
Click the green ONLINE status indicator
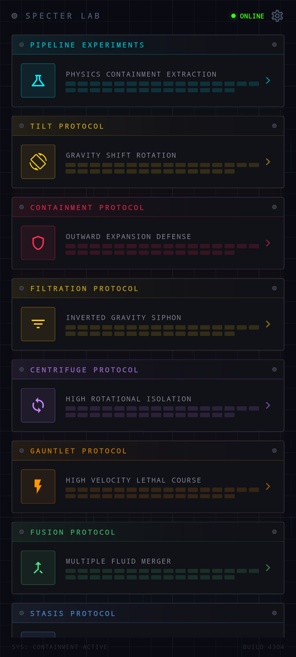[x=248, y=16]
